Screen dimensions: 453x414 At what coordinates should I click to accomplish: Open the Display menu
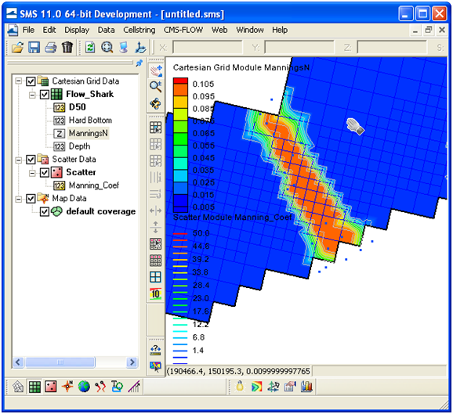[77, 30]
